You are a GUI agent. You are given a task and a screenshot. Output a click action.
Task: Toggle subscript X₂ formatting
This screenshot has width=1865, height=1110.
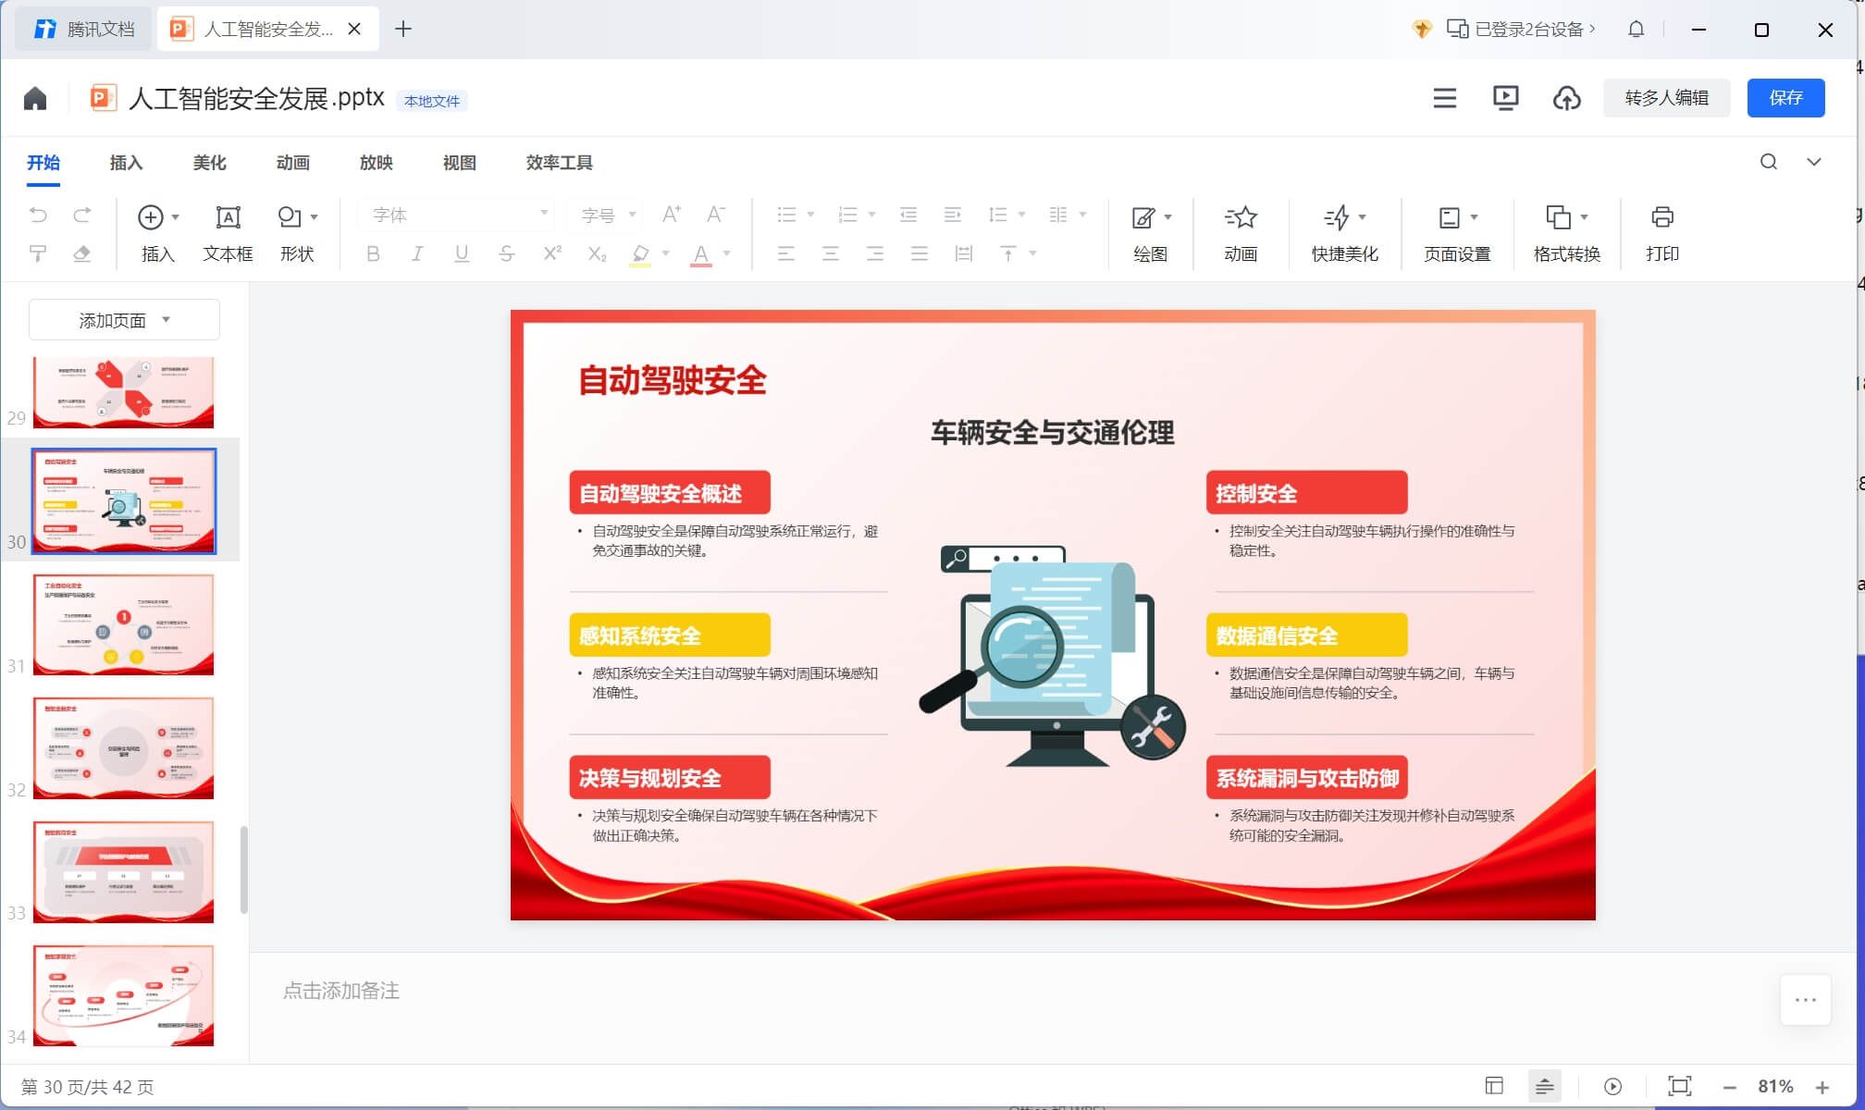click(598, 253)
